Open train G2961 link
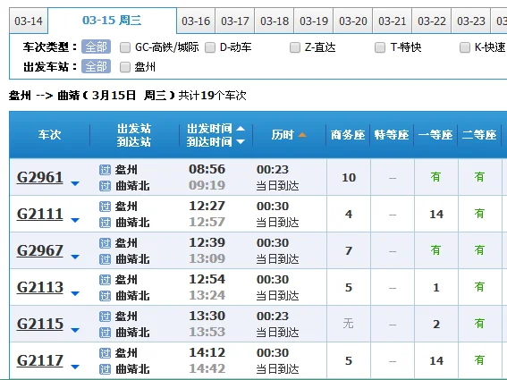The height and width of the screenshot is (380, 507). pyautogui.click(x=39, y=177)
